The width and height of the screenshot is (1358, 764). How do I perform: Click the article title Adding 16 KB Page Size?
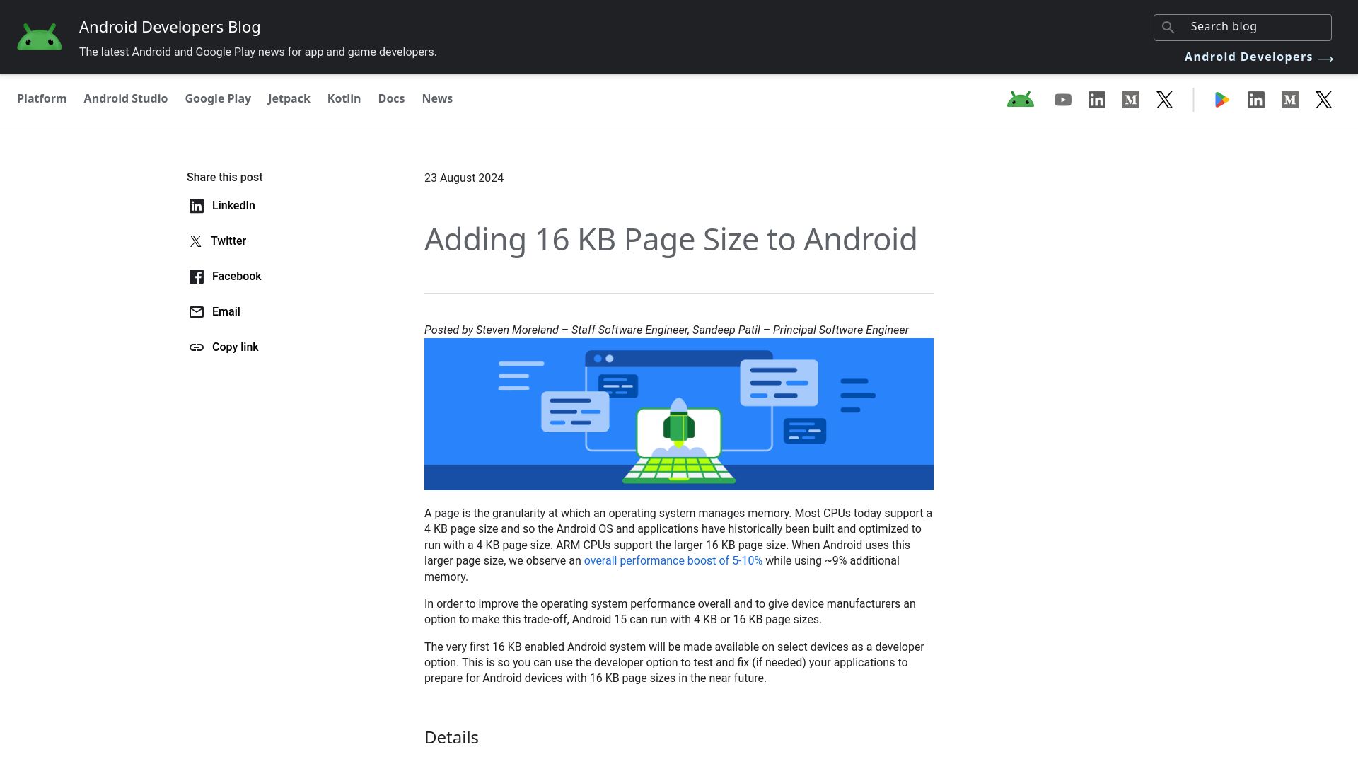[671, 239]
